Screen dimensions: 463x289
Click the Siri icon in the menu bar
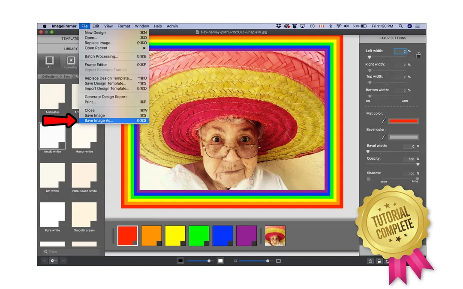click(409, 26)
